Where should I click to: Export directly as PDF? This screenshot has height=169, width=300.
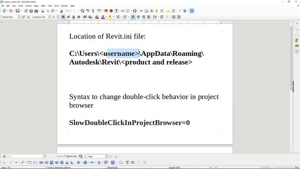click(26, 11)
